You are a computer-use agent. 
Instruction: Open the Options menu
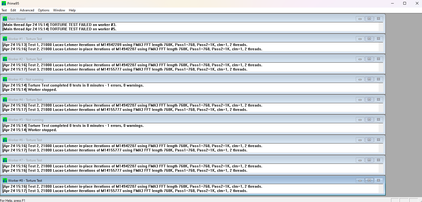click(44, 10)
